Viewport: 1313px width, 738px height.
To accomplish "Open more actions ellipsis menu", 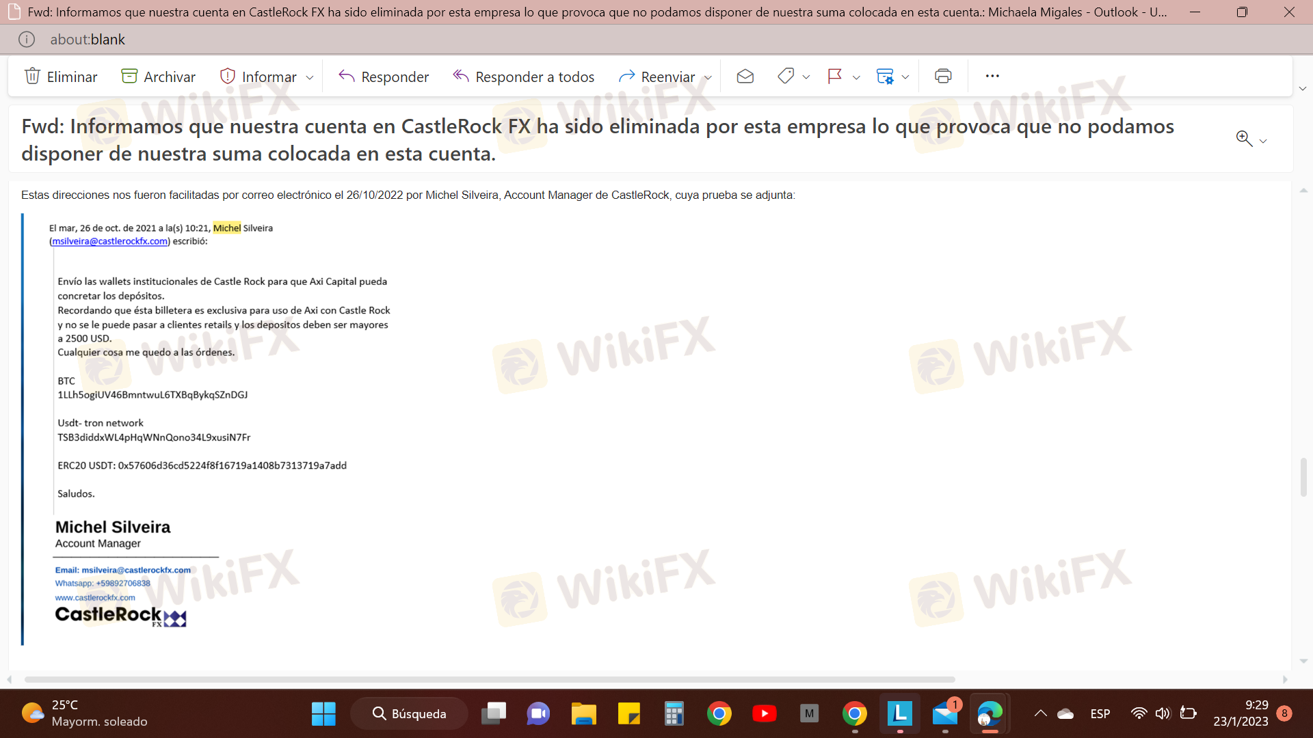I will 992,76.
